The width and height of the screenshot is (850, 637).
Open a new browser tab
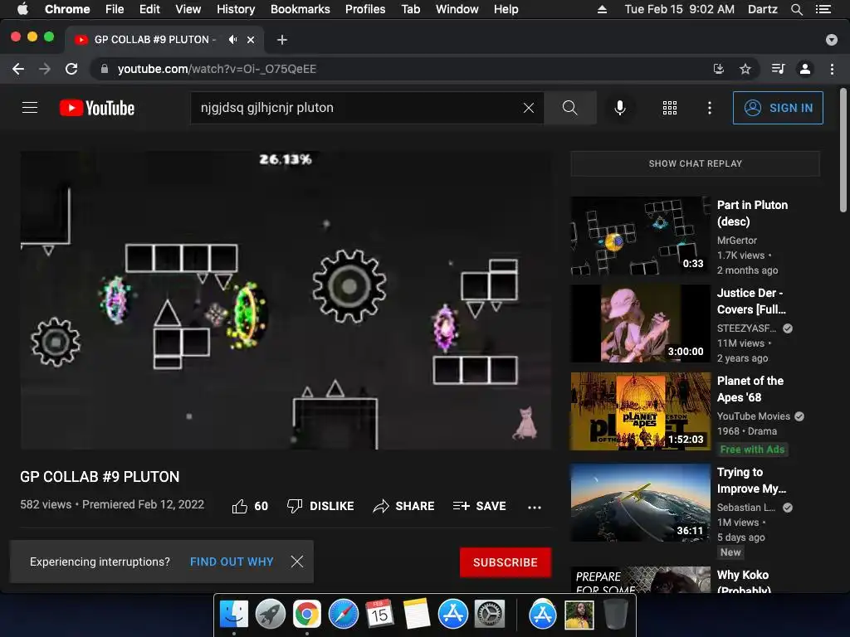coord(282,40)
